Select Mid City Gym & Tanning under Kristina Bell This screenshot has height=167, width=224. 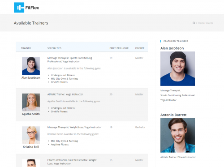65,141
